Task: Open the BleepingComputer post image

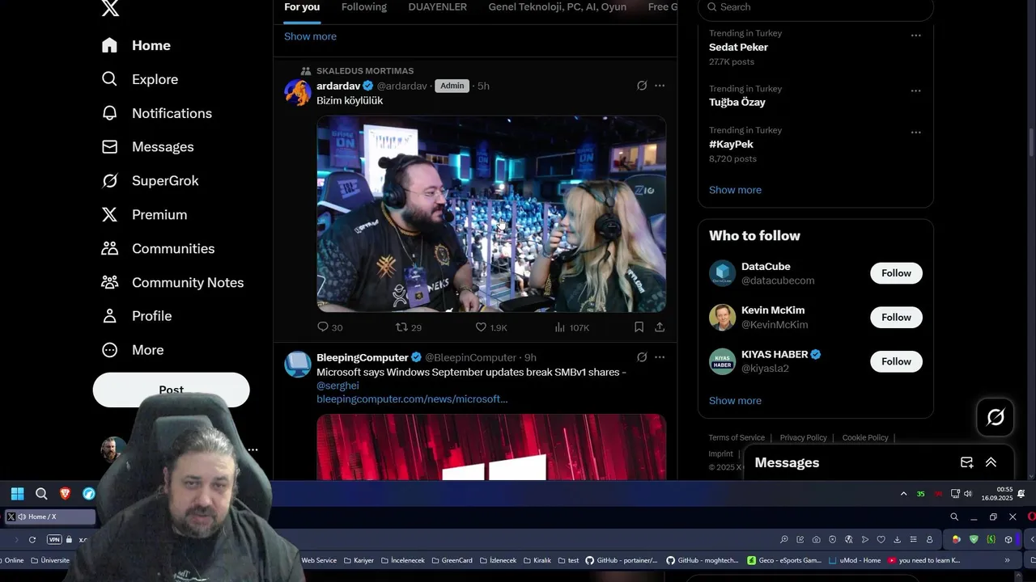Action: [x=491, y=447]
